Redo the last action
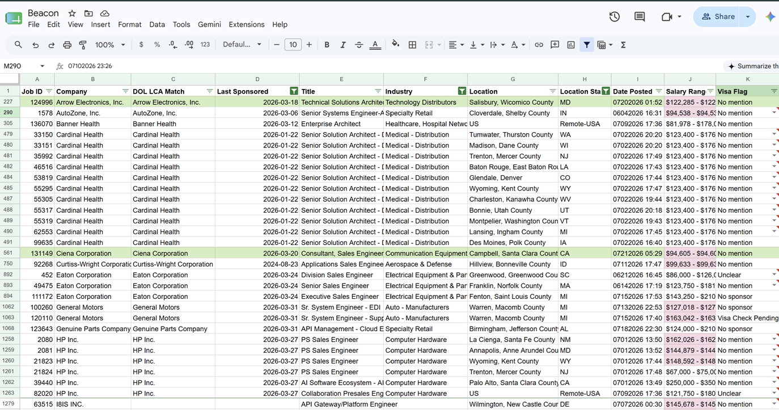This screenshot has width=779, height=410. [51, 45]
